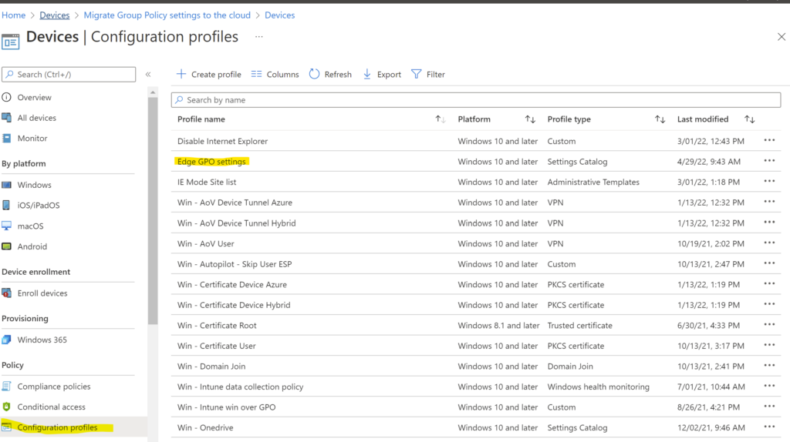Screen dimensions: 790x442
Task: Open more options for Win - Certificate Device Hybrid
Action: click(769, 304)
